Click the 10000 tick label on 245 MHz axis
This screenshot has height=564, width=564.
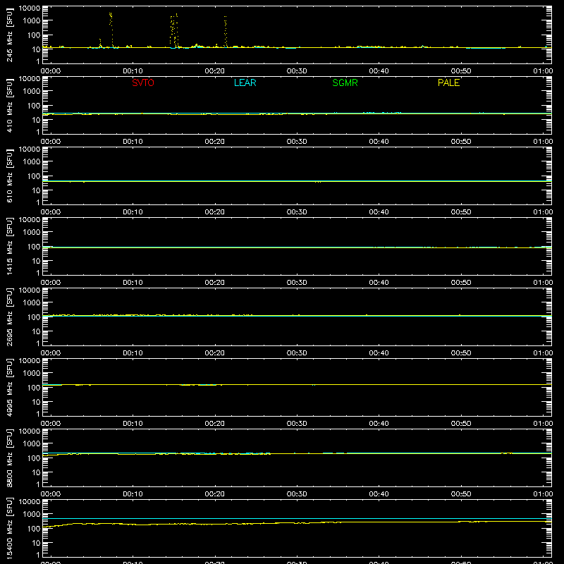30,8
